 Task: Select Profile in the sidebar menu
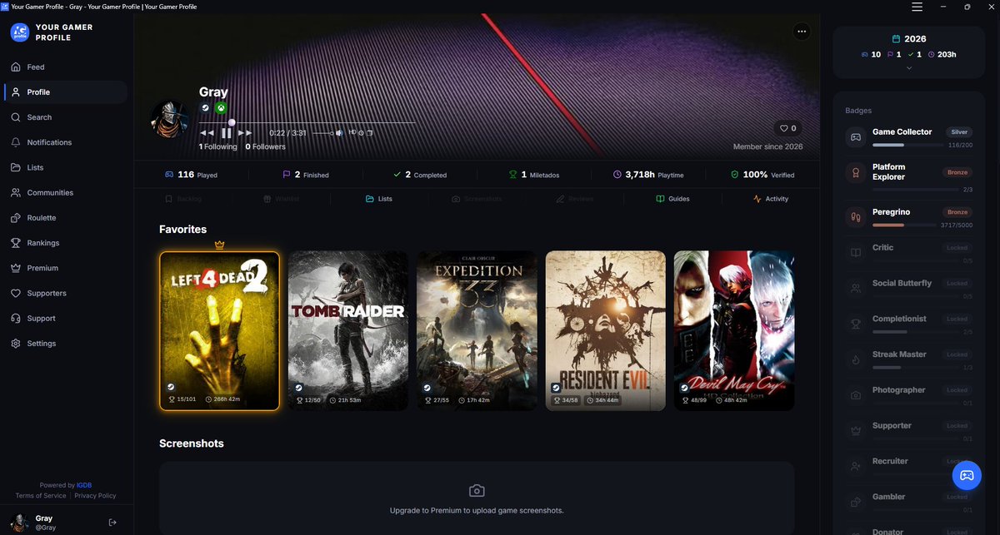click(x=65, y=92)
